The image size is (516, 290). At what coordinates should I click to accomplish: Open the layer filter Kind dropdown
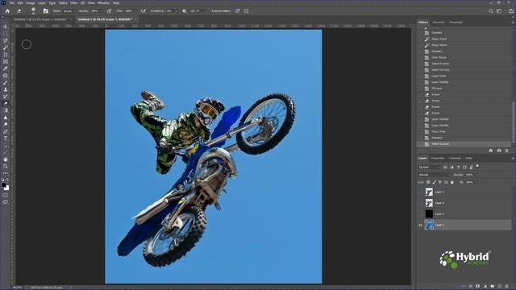tap(430, 168)
